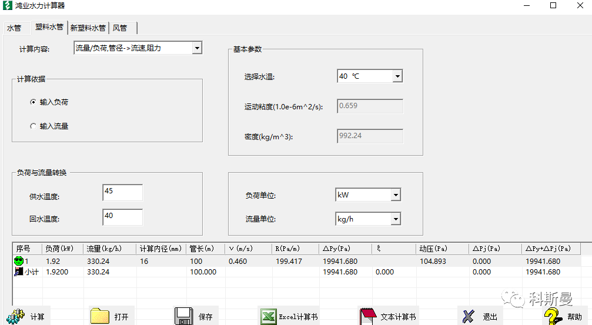Click the 小计 row icon
This screenshot has height=325, width=592.
18,272
